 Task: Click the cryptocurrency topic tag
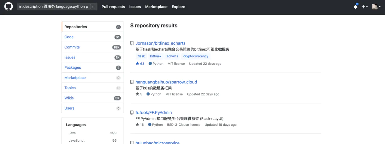[x=196, y=56]
